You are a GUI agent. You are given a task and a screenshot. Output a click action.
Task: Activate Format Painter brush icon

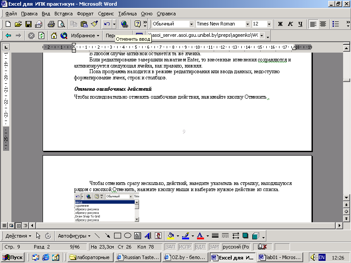coord(94,24)
